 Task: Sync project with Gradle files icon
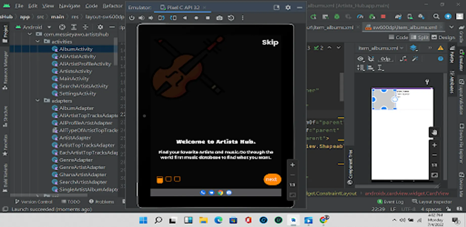pos(398,17)
